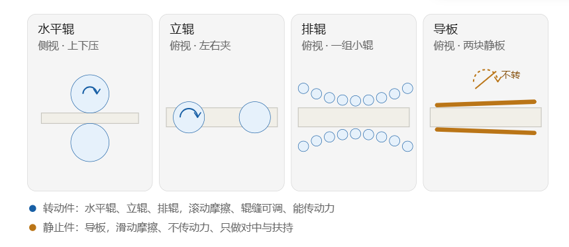Click the strip under the 排辊 rolls
The width and height of the screenshot is (569, 247).
pyautogui.click(x=354, y=117)
